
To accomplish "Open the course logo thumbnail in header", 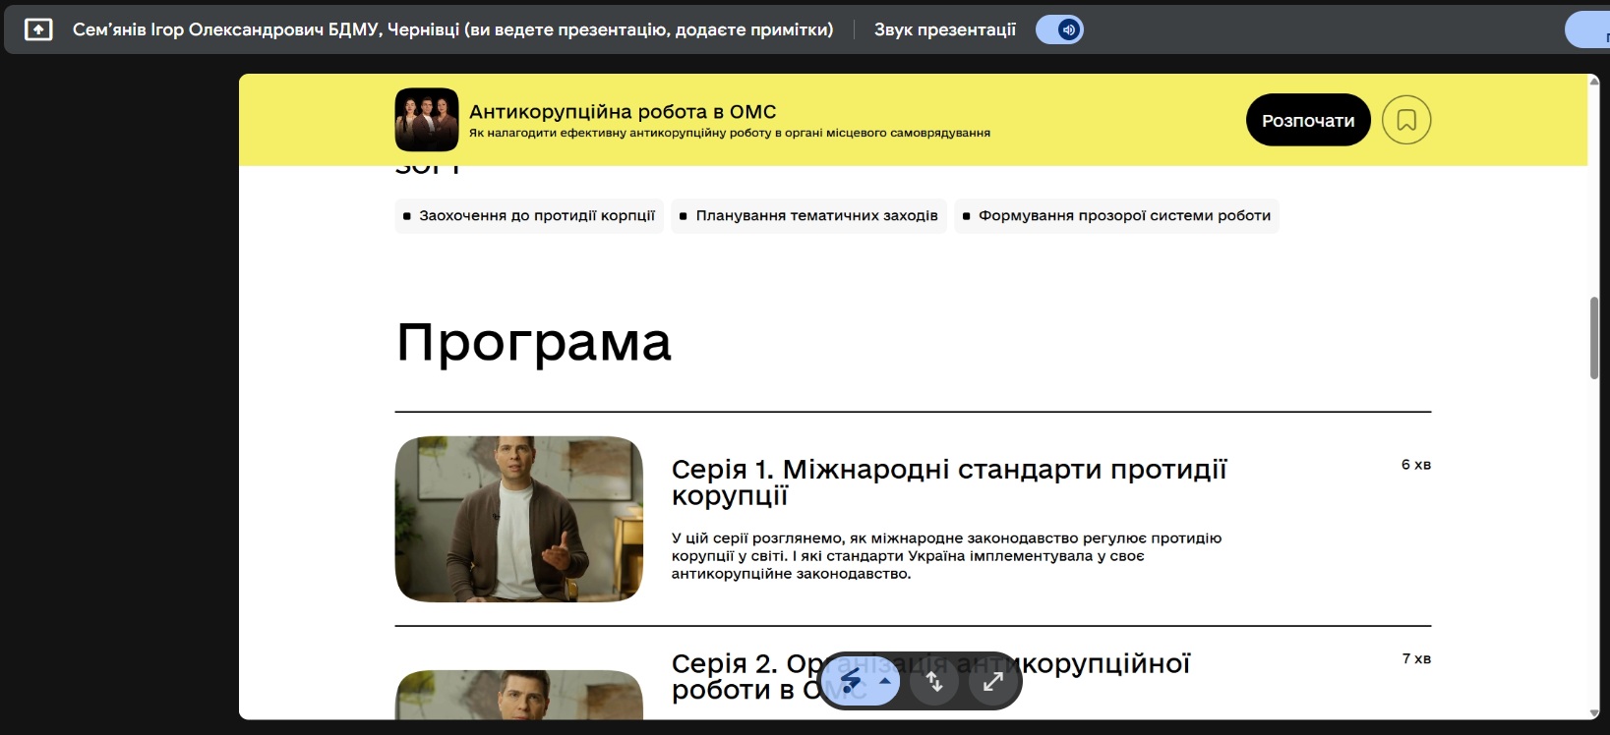I will point(427,120).
